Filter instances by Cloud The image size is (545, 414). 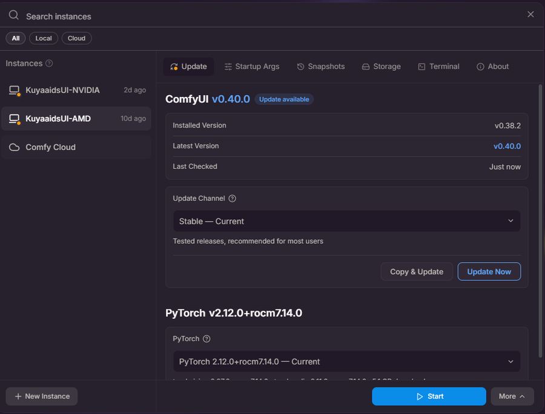pyautogui.click(x=76, y=38)
